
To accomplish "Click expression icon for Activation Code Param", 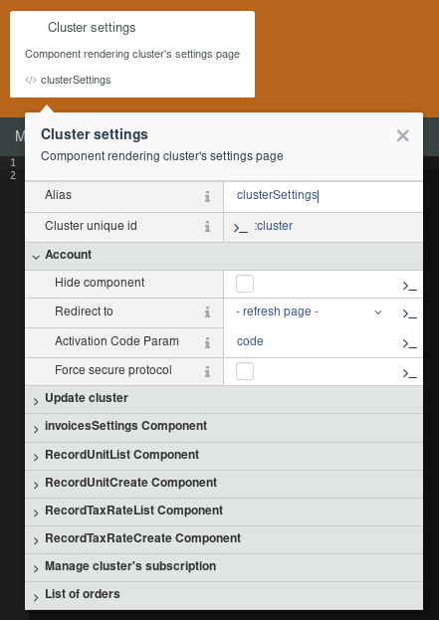I will (410, 343).
